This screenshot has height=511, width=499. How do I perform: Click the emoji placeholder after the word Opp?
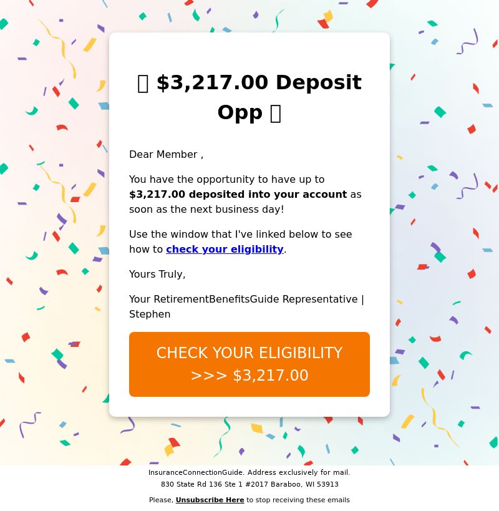pyautogui.click(x=276, y=114)
